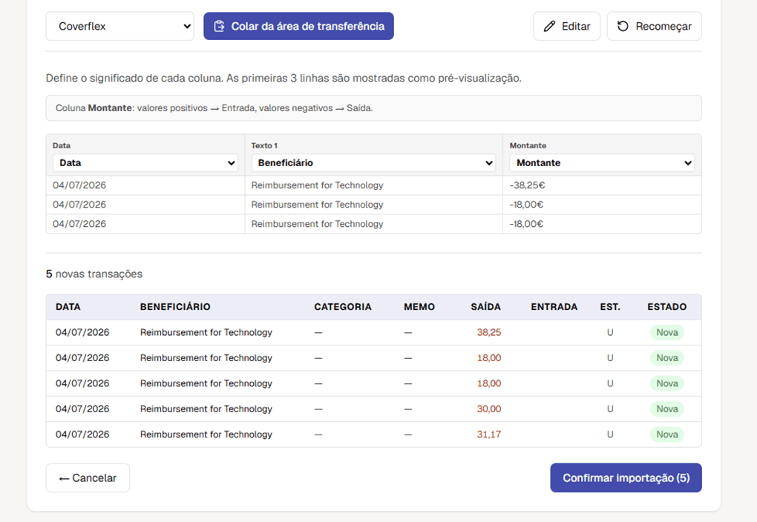757x522 pixels.
Task: Click the U status in the 31,17 row
Action: 610,435
